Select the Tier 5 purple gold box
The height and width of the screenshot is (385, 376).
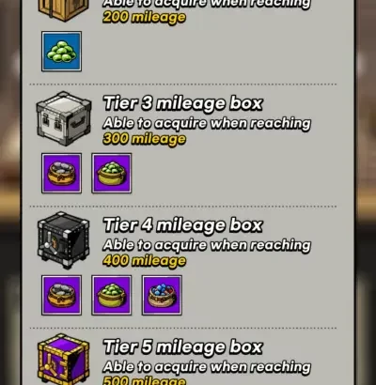pyautogui.click(x=64, y=360)
